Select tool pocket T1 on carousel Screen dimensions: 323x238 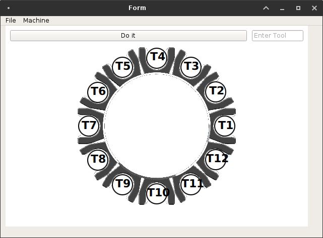pos(225,126)
